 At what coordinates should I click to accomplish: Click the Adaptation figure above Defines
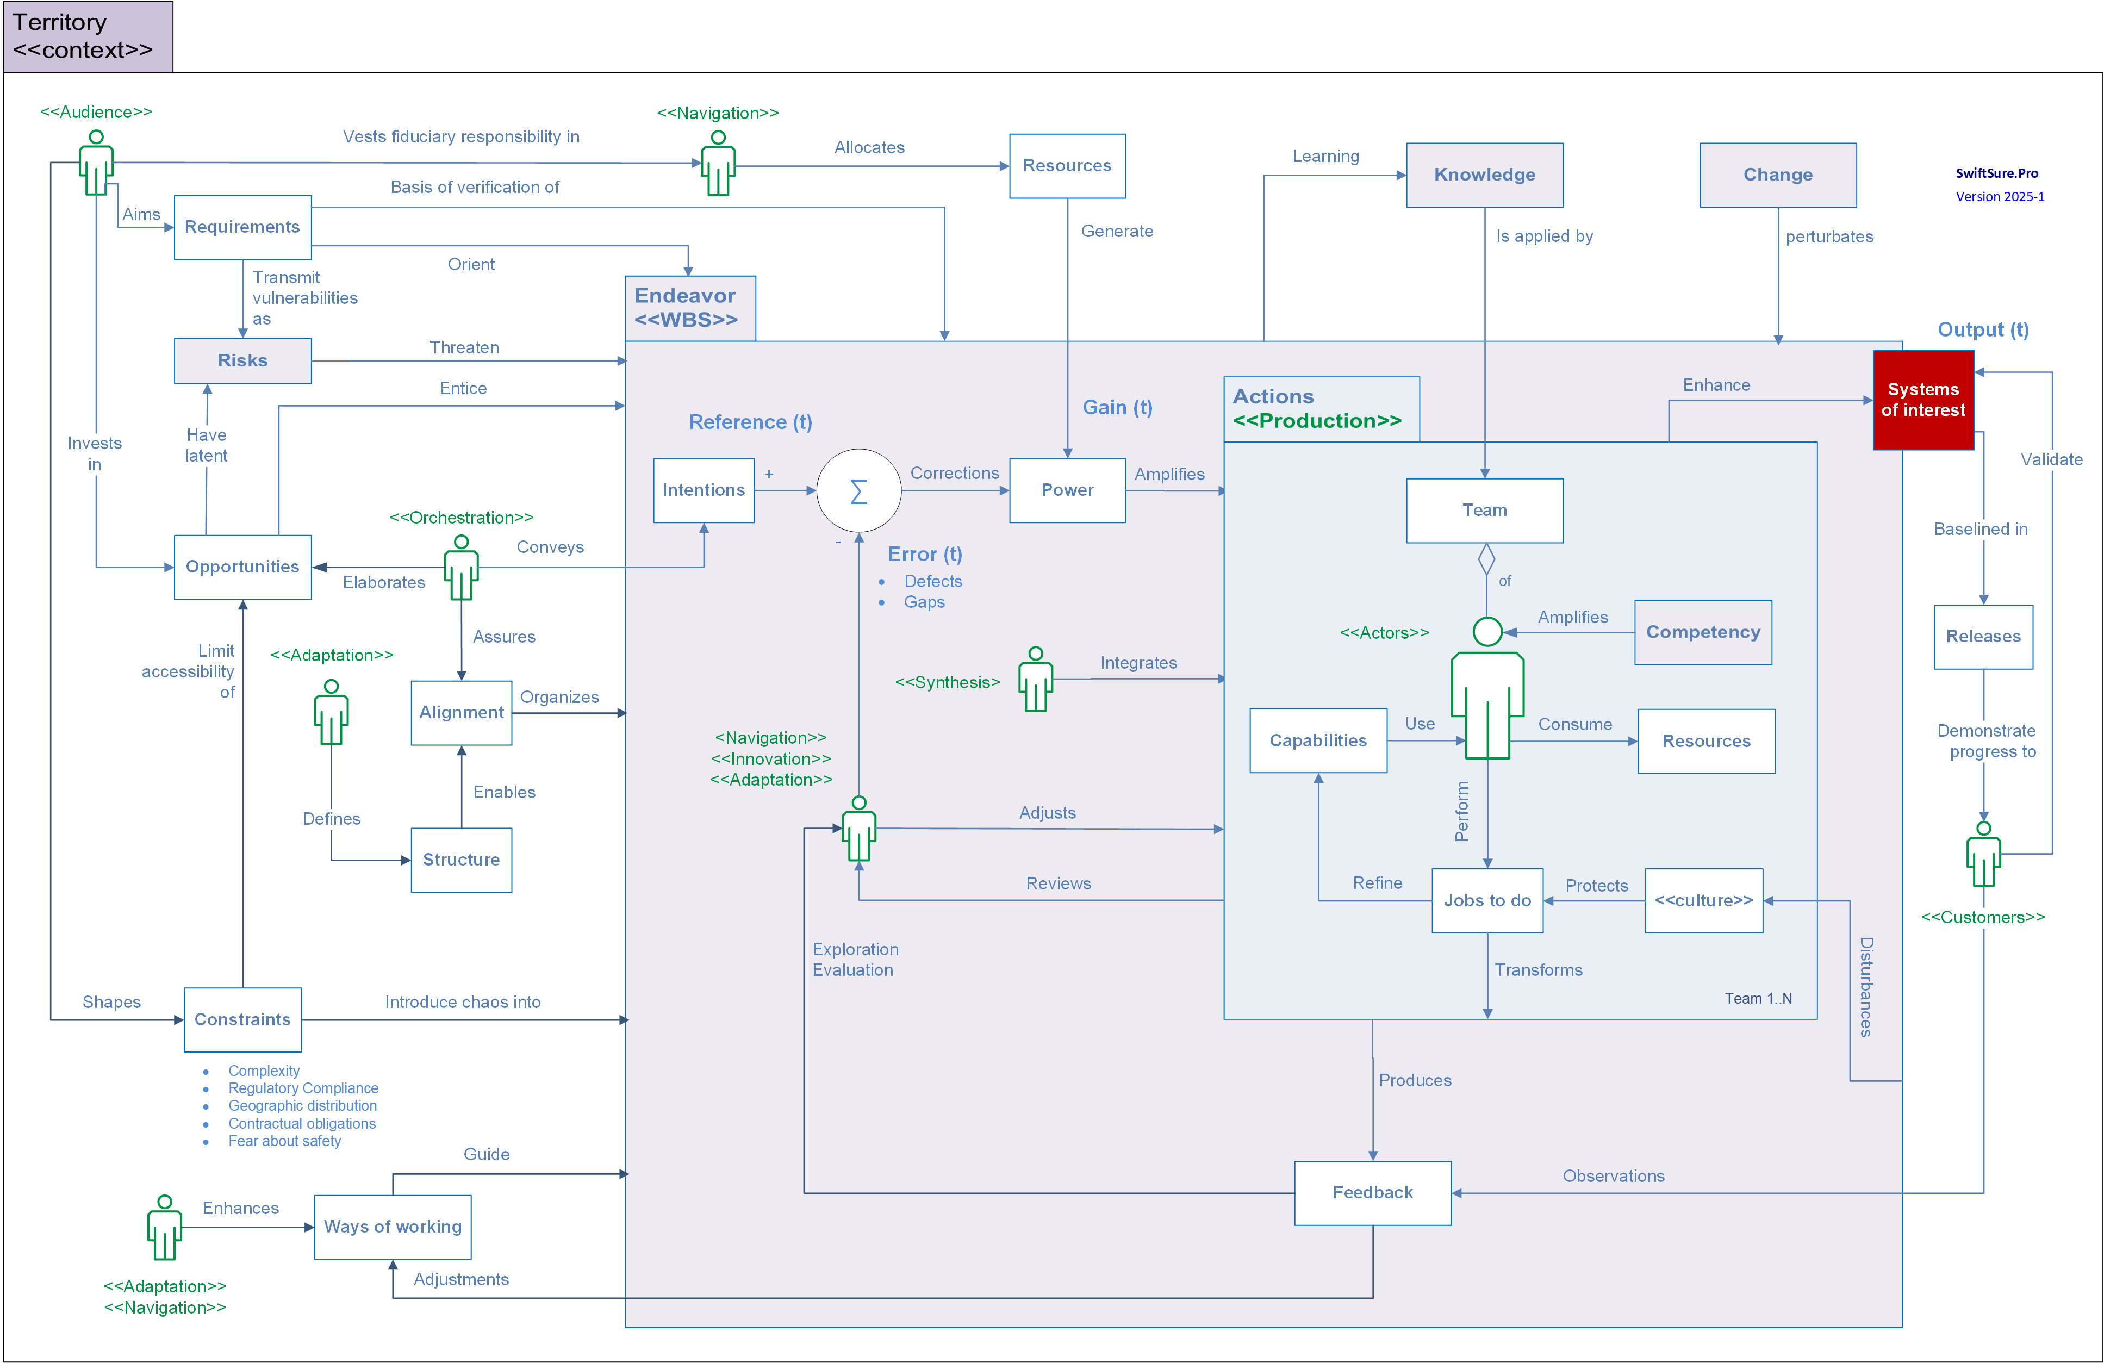[x=332, y=712]
